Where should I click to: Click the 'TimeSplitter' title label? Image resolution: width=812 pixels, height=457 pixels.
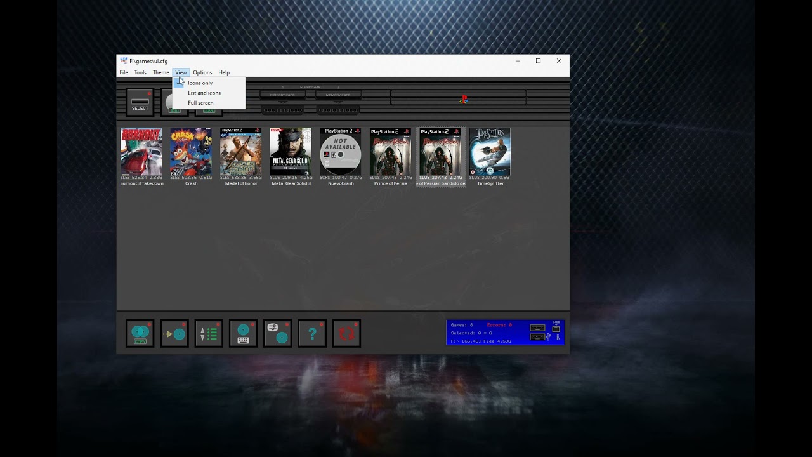490,183
